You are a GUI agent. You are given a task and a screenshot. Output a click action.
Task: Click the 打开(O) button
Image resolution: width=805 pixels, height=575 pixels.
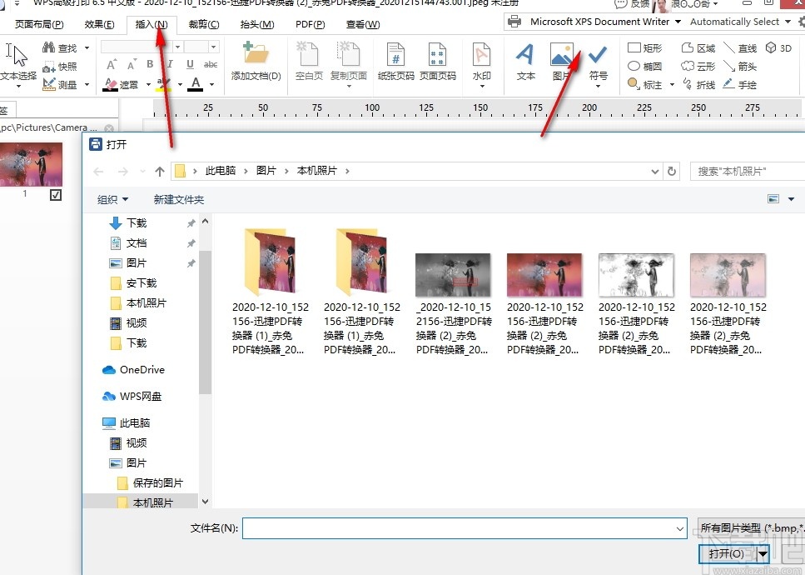[x=728, y=553]
